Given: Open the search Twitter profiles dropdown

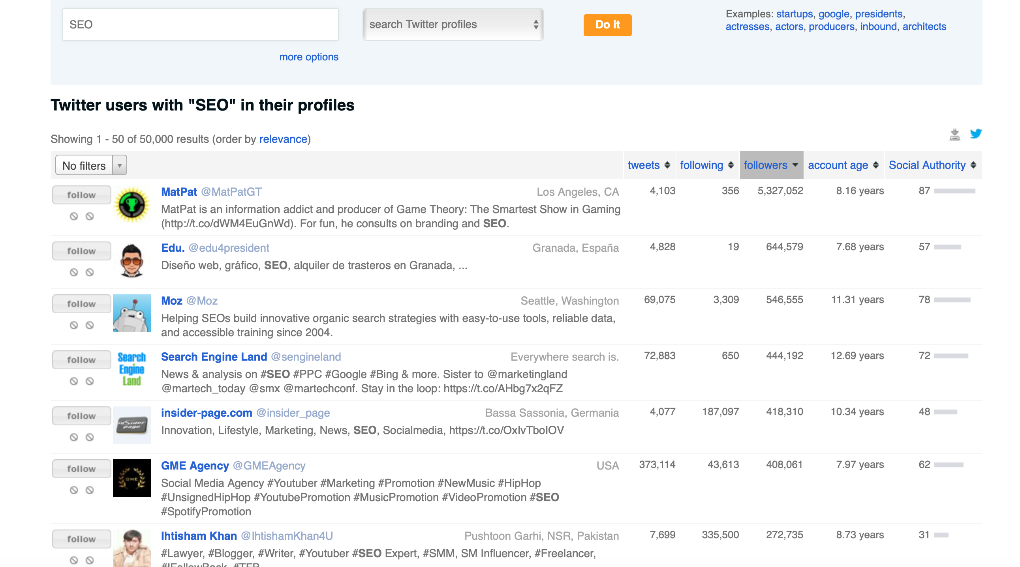Looking at the screenshot, I should click(453, 24).
